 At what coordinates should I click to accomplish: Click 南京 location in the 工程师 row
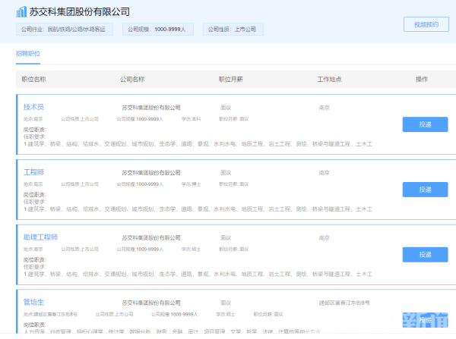click(x=325, y=173)
